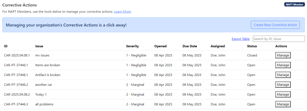The width and height of the screenshot is (307, 111).
Task: Click the ID column header
Action: [x=6, y=46]
